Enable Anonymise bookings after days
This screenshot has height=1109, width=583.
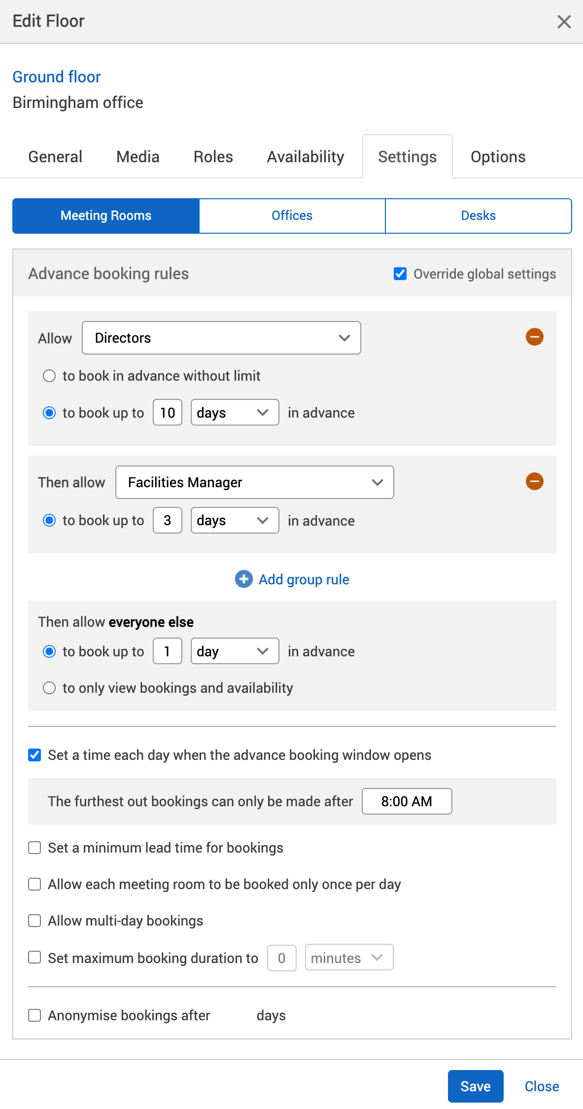[x=34, y=1015]
